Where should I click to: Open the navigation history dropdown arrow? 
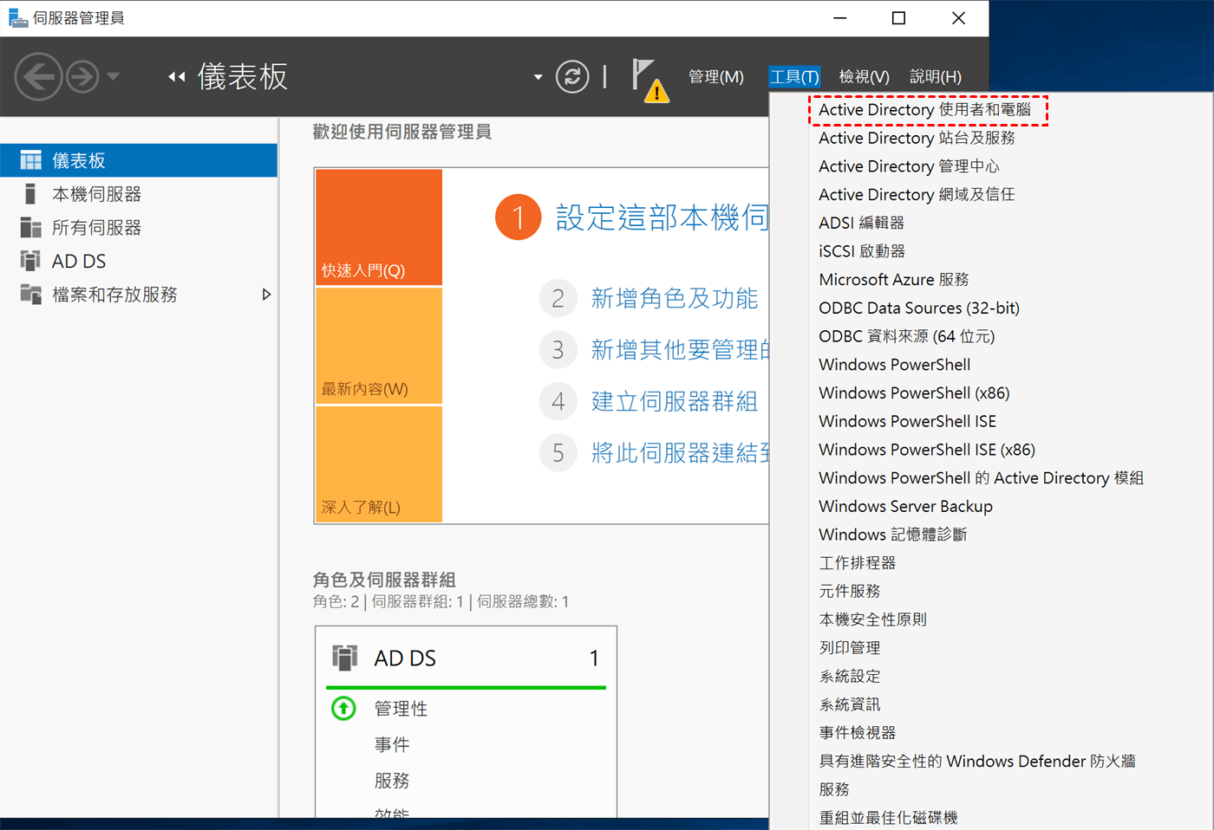point(113,77)
